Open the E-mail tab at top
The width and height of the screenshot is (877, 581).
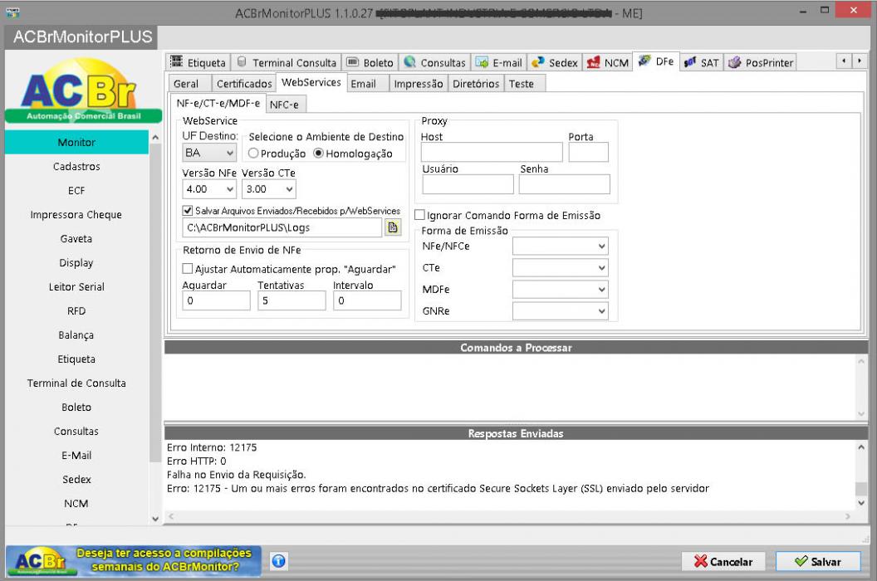(498, 62)
